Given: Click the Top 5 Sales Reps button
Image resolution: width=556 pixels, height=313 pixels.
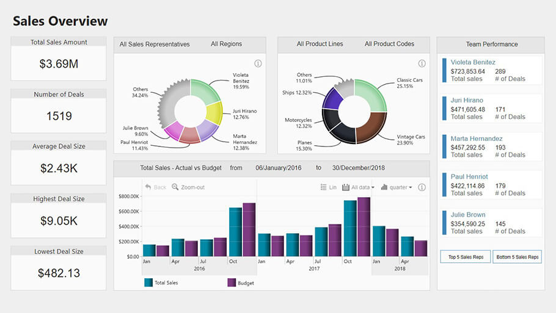Looking at the screenshot, I should pos(466,257).
